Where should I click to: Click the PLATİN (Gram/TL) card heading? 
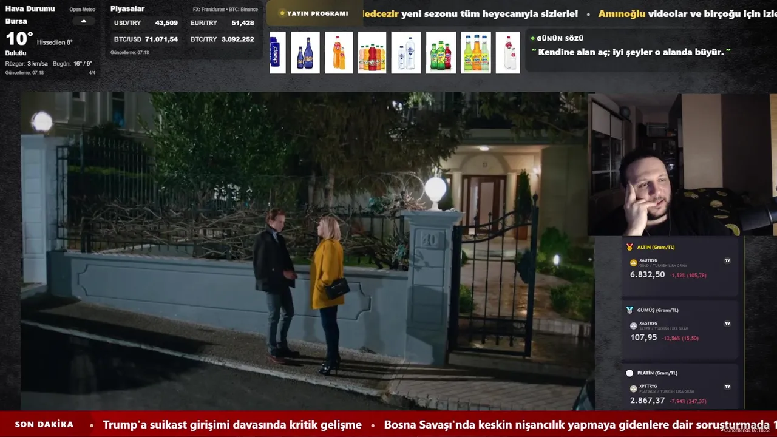pyautogui.click(x=657, y=373)
